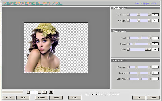Save the current settings

[23, 98]
